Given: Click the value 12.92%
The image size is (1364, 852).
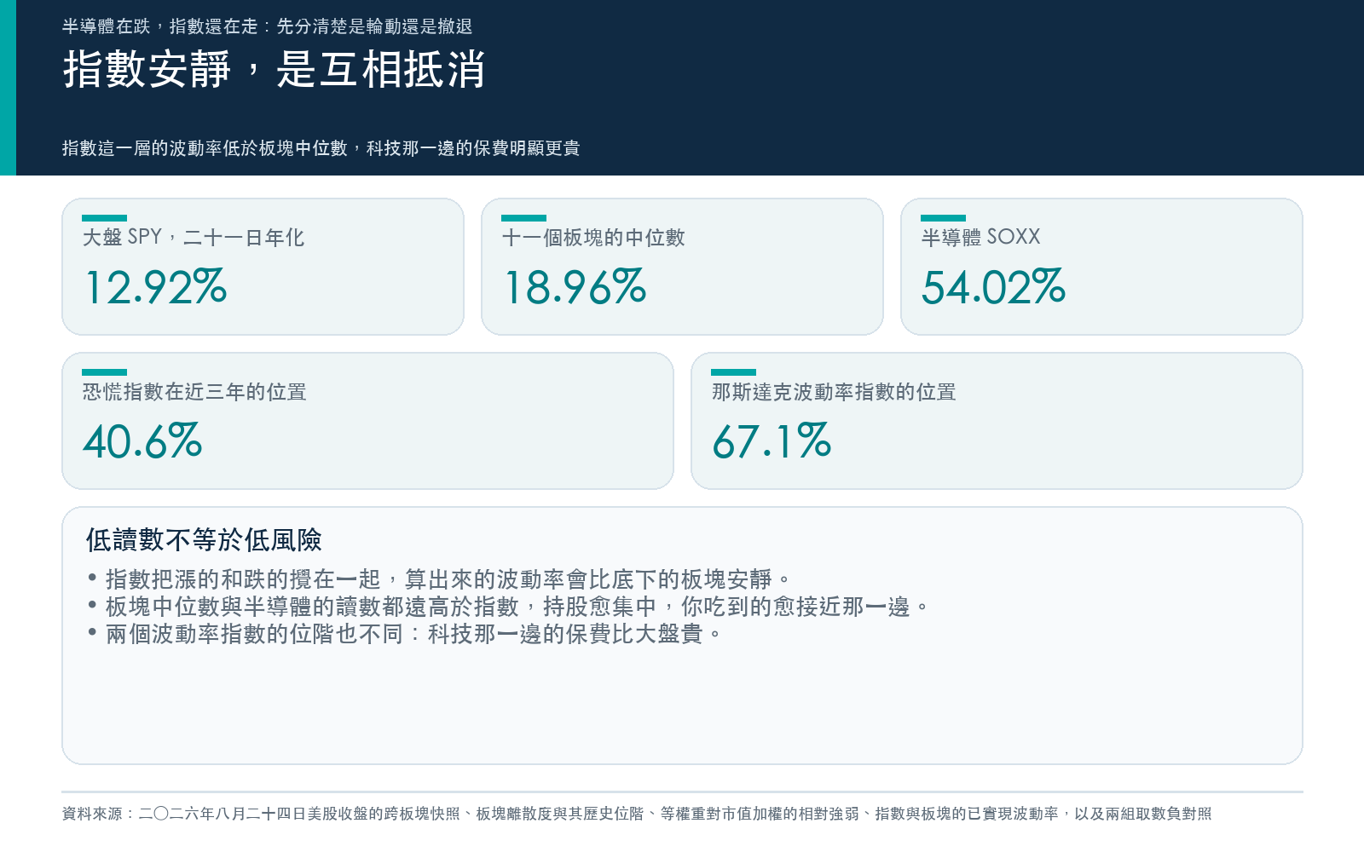Looking at the screenshot, I should click(156, 286).
